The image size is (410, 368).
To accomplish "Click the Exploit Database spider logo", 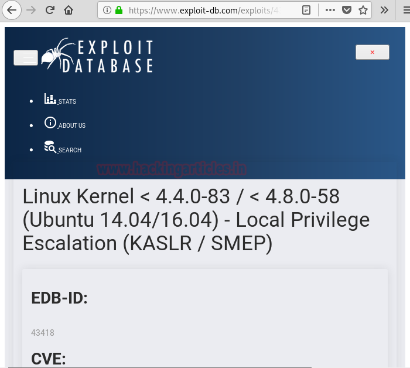I will [97, 56].
